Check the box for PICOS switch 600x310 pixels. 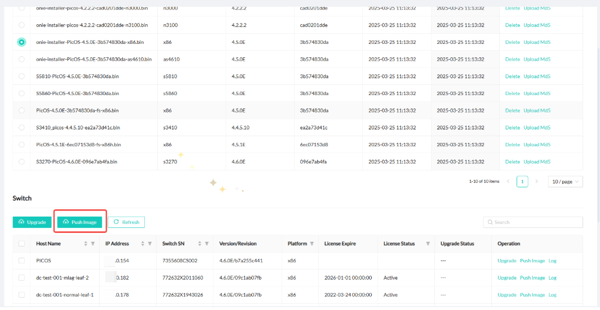[21, 261]
